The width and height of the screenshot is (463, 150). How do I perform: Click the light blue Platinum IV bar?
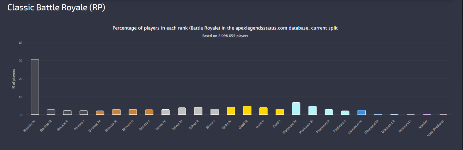(x=296, y=108)
